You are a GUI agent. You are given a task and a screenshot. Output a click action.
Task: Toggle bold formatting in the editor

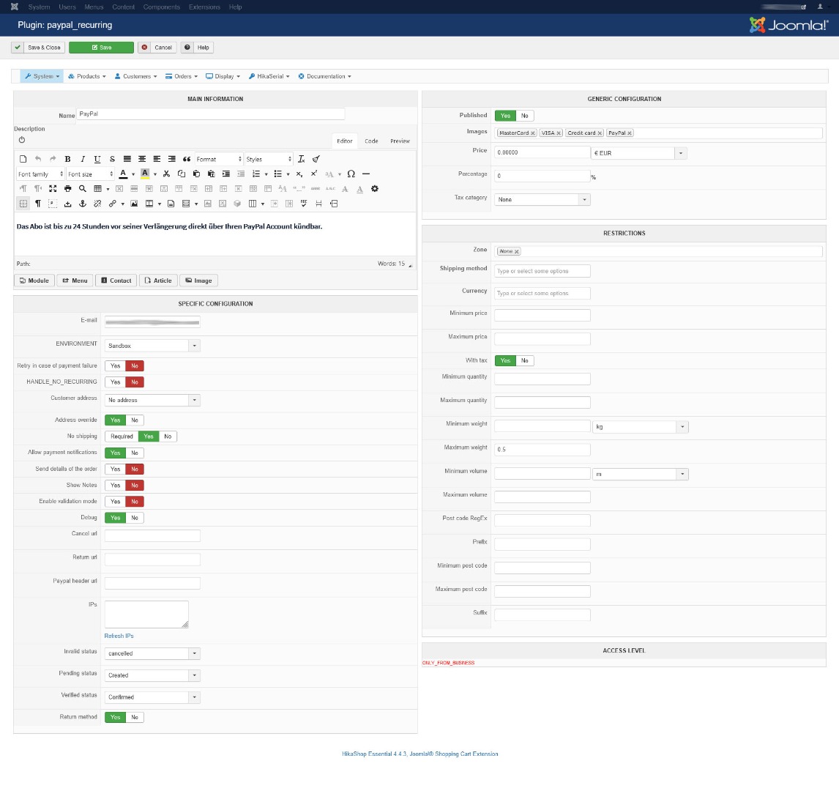[68, 159]
